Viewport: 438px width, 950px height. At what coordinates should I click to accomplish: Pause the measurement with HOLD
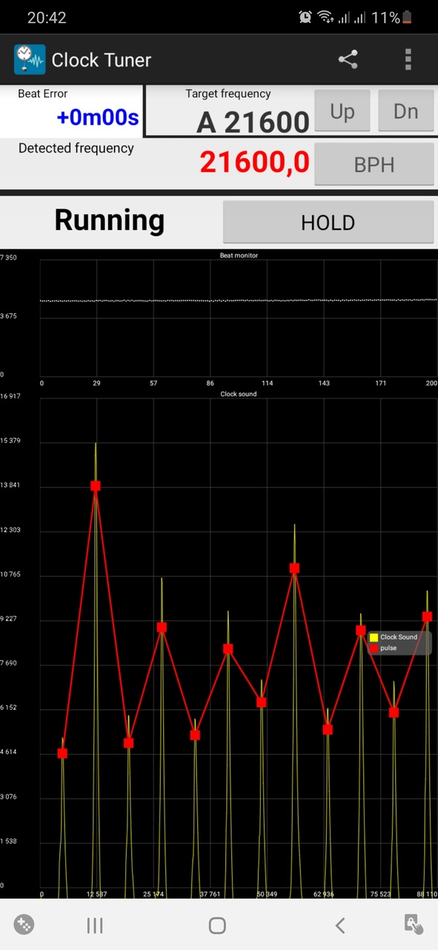tap(328, 222)
